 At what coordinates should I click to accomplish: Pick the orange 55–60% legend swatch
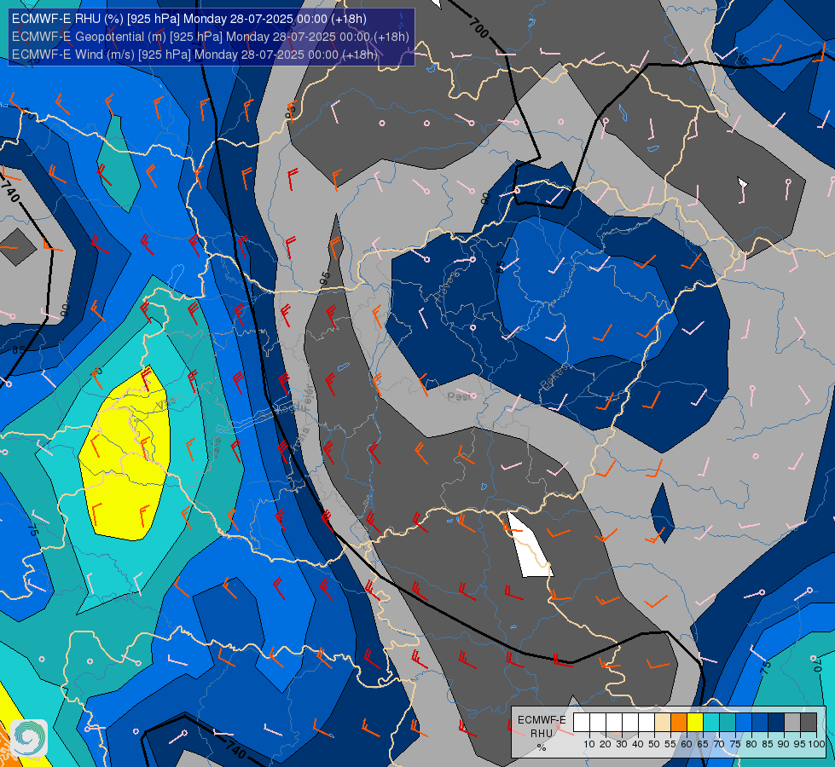[x=679, y=723]
